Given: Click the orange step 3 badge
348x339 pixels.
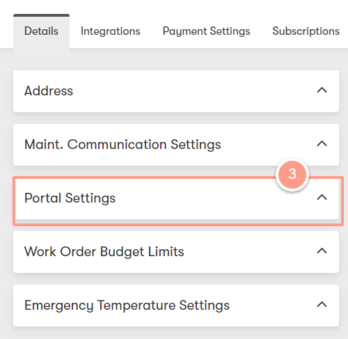Looking at the screenshot, I should click(292, 174).
